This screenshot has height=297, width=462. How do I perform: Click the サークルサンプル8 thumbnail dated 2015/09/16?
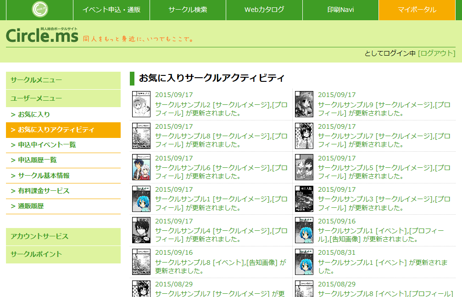coord(141,262)
